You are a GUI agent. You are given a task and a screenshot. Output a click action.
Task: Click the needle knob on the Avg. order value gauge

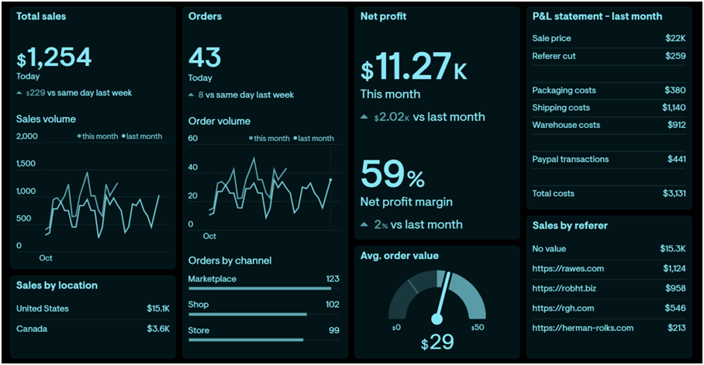[x=437, y=319]
